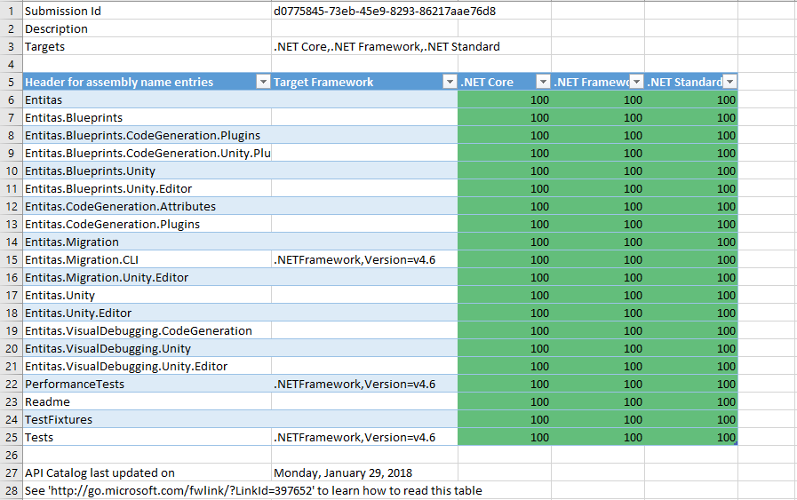Open Target Framework column filter dropdown
The height and width of the screenshot is (500, 797).
pyautogui.click(x=450, y=82)
